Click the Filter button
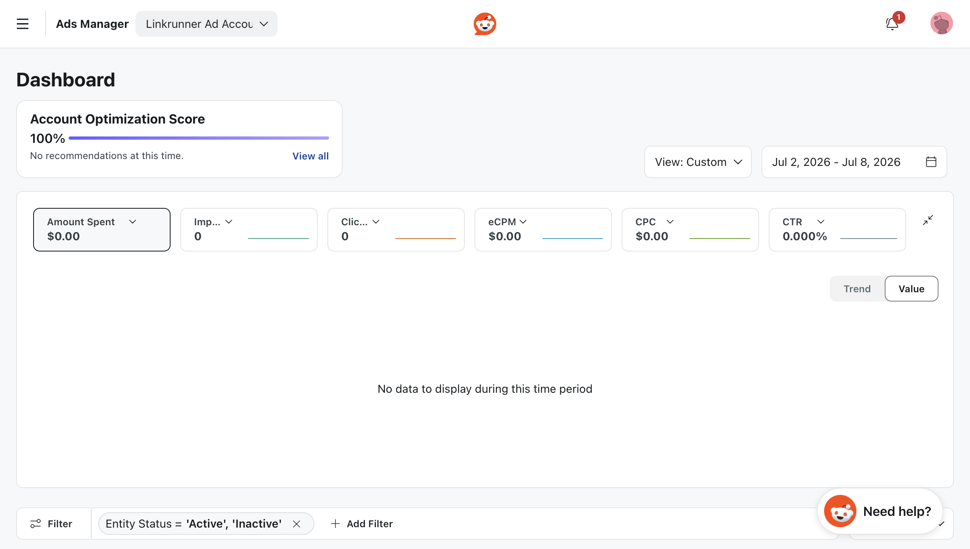Image resolution: width=970 pixels, height=549 pixels. click(51, 524)
